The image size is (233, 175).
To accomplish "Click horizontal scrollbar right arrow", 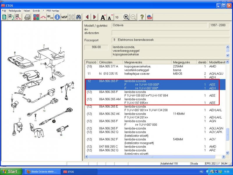I will point(223,157).
